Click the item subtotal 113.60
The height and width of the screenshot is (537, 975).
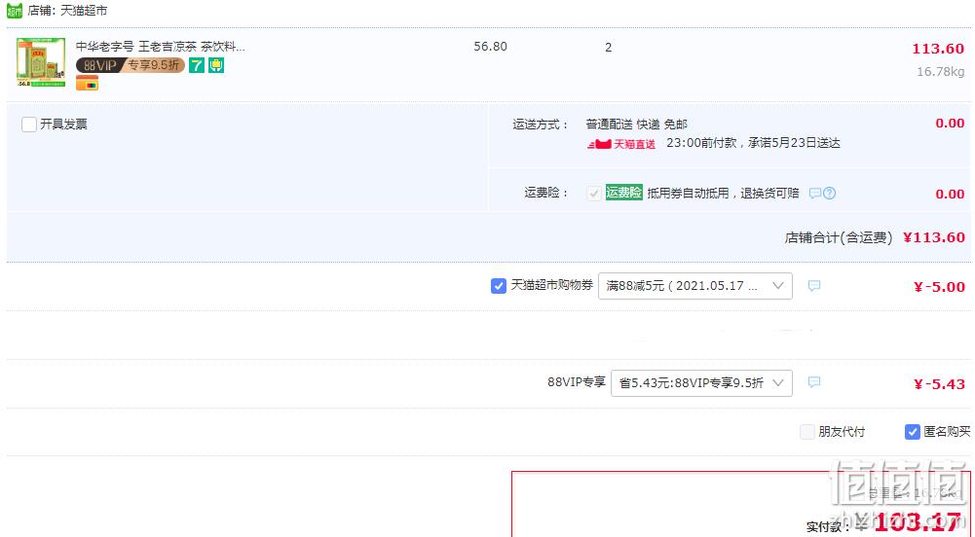coord(938,49)
